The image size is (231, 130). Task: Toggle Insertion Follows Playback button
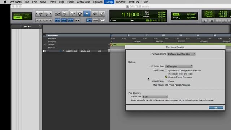click(x=77, y=20)
